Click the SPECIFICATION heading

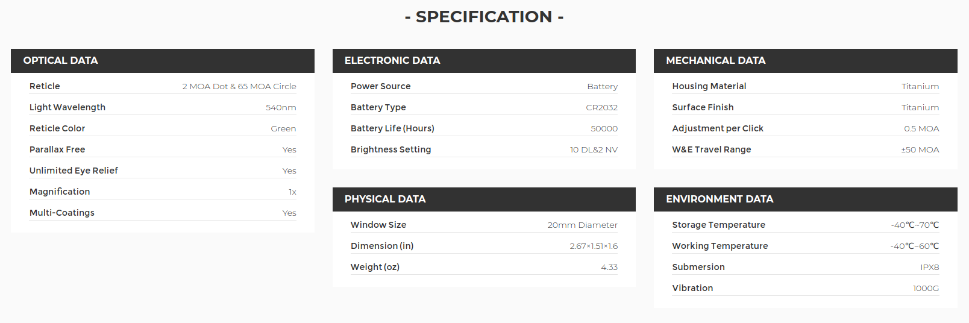click(484, 17)
